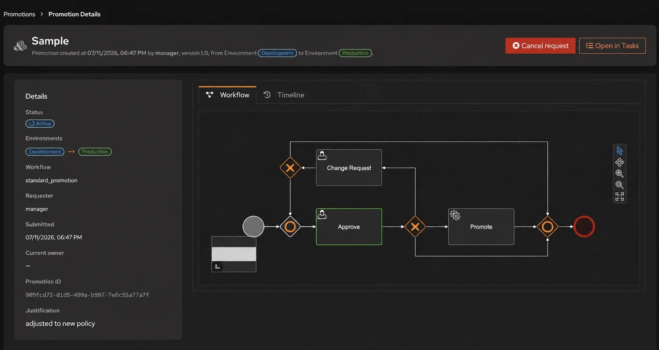Click Production badge under Environments

[95, 151]
